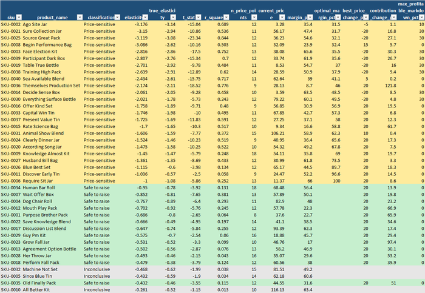
Task: Open the true_elasticity column filter dropdown
Action: (173, 18)
